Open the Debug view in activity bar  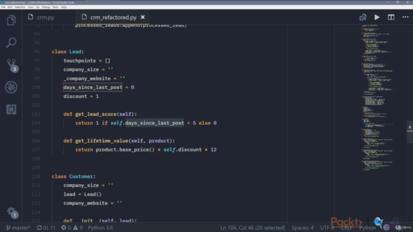(x=11, y=88)
